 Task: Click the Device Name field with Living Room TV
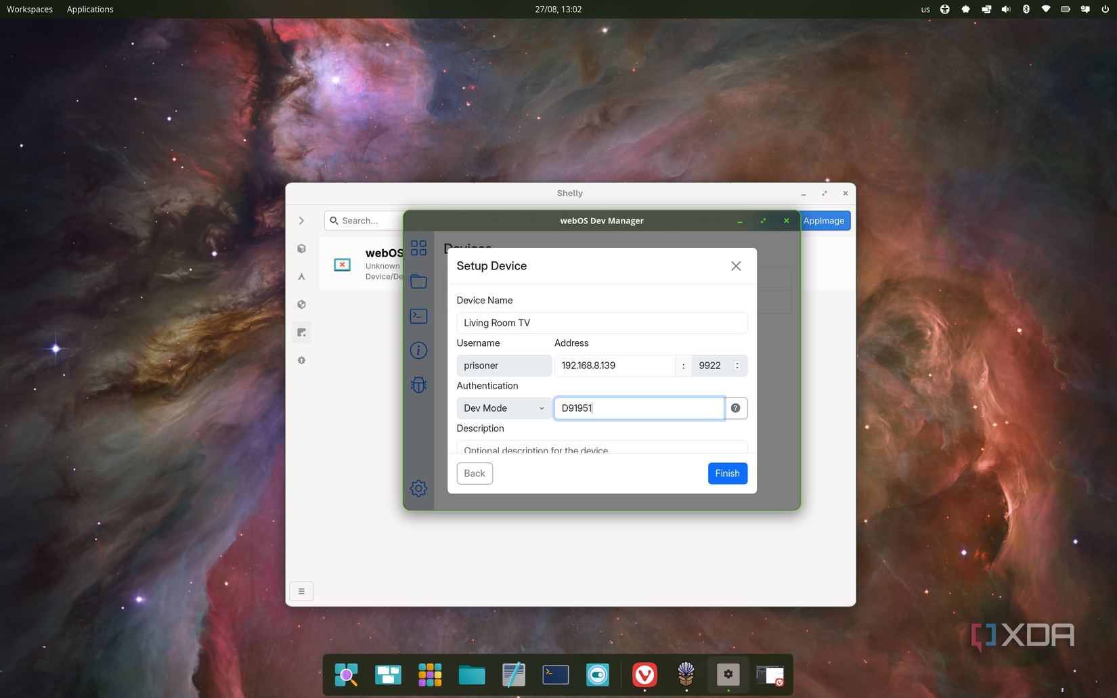pos(602,323)
